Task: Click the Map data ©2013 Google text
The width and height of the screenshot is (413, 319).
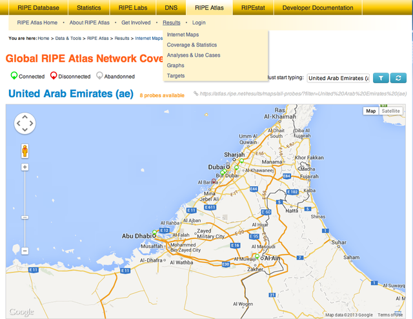Action: [349, 314]
